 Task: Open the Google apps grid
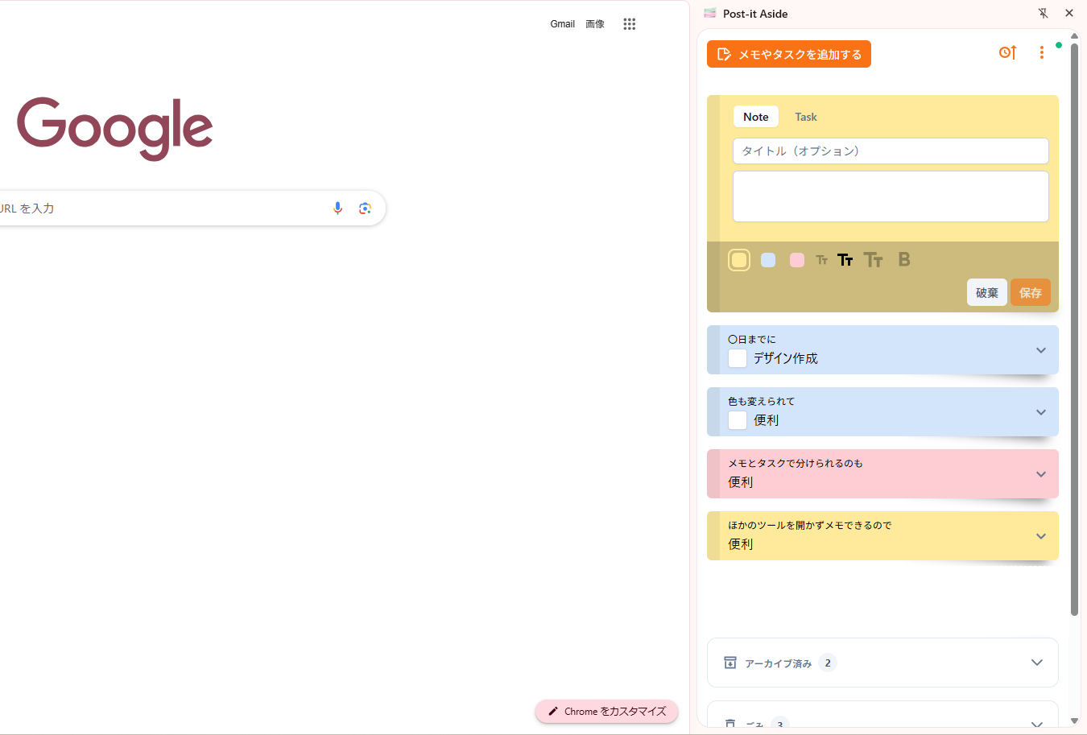[629, 24]
